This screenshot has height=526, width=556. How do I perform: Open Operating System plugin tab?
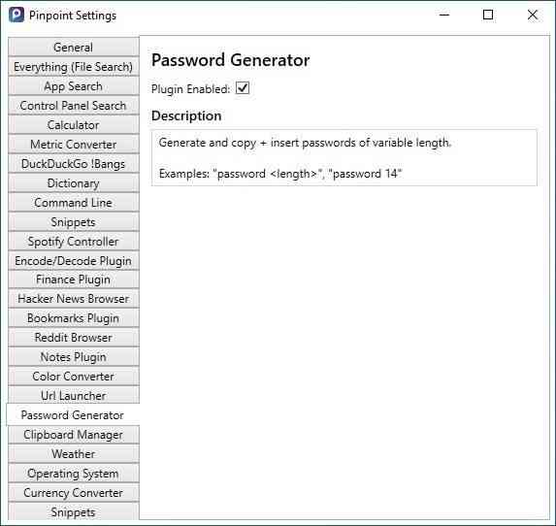tap(74, 474)
